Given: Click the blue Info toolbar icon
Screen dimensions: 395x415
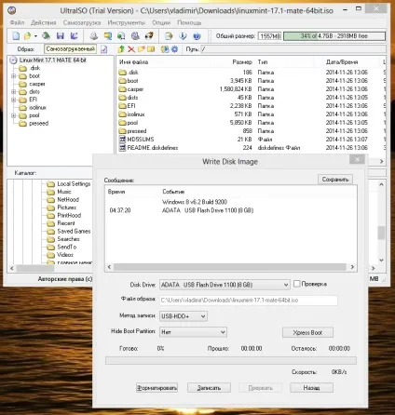Looking at the screenshot, I should pyautogui.click(x=183, y=36).
